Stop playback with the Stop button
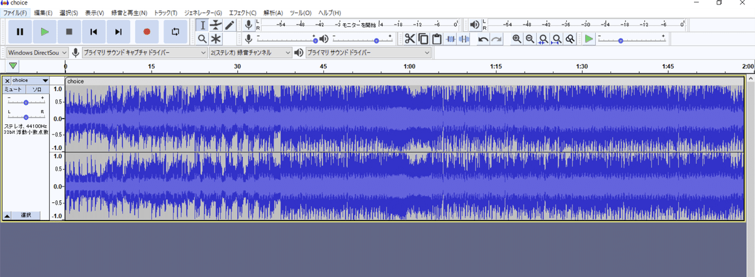The image size is (755, 277). tap(69, 31)
